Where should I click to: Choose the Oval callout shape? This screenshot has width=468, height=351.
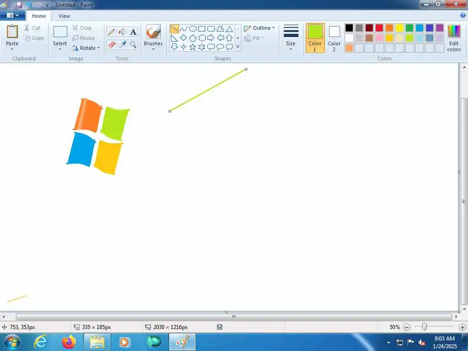pos(220,47)
